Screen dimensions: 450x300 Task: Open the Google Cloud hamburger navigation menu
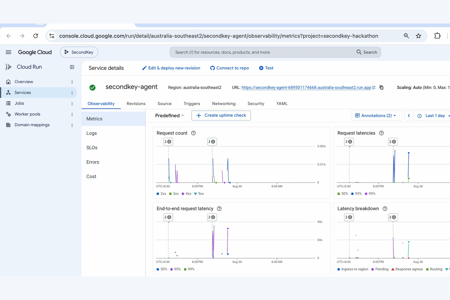(x=8, y=52)
